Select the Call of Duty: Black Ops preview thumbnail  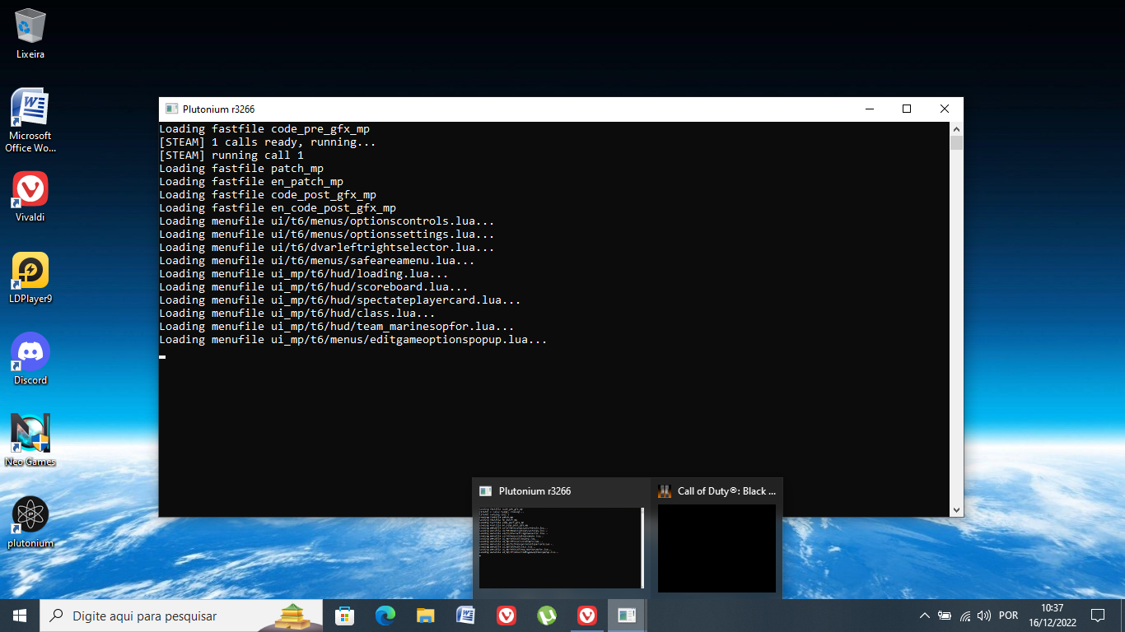click(717, 537)
